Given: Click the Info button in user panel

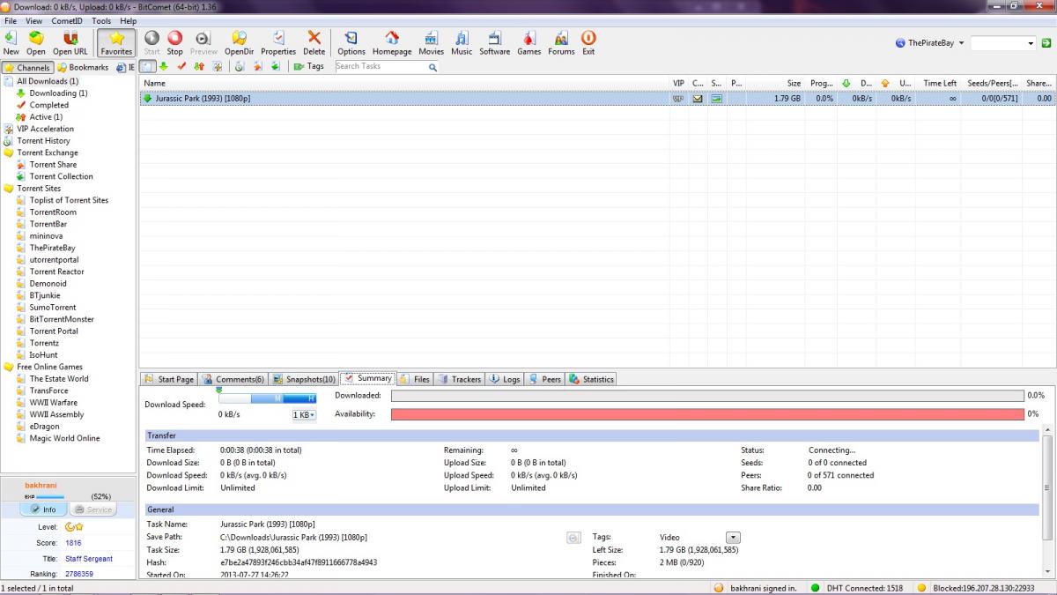Looking at the screenshot, I should tap(43, 509).
